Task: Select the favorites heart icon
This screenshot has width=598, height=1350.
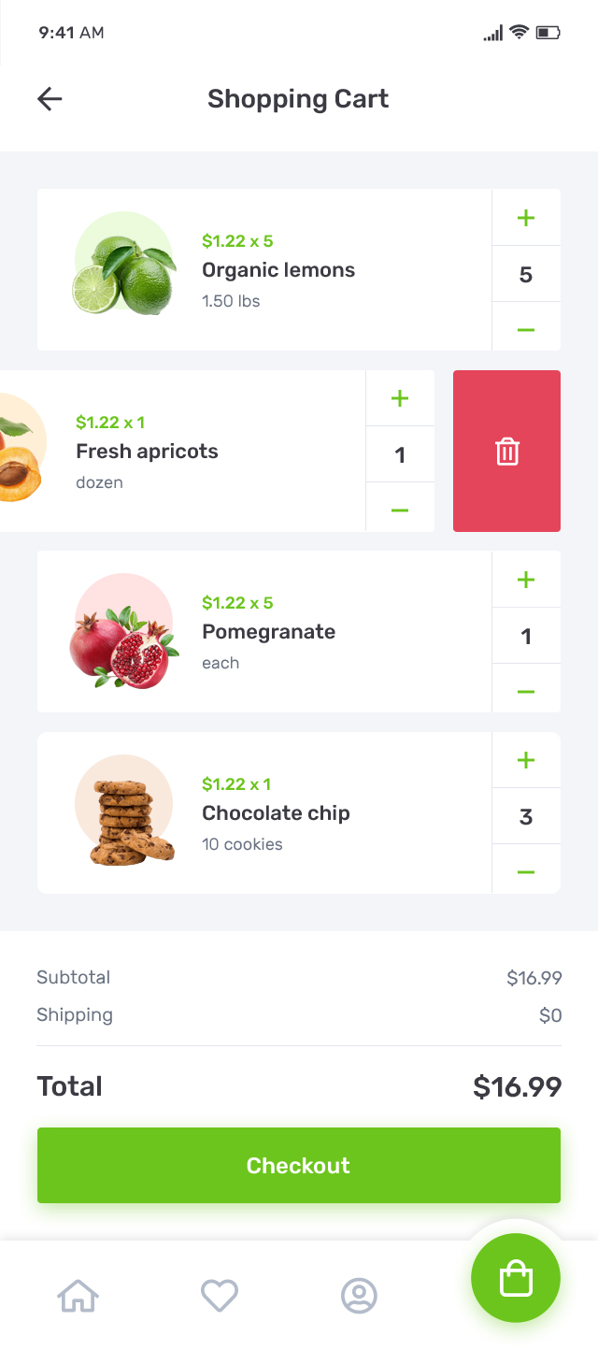Action: pyautogui.click(x=220, y=1296)
